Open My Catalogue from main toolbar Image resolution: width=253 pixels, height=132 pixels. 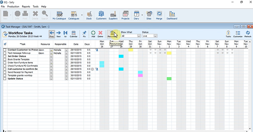pos(59,15)
